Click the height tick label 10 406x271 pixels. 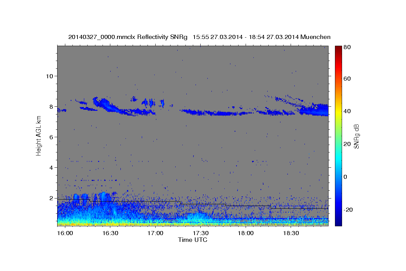pos(49,76)
